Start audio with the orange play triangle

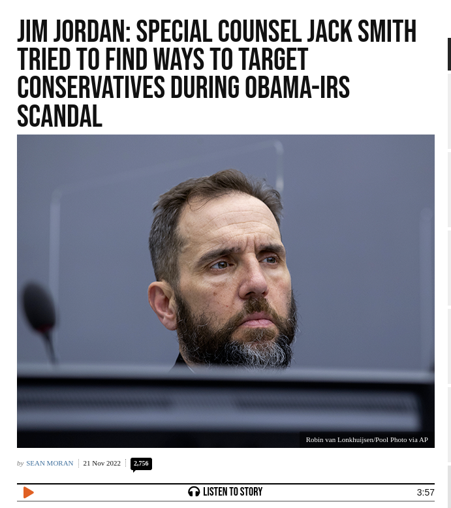pos(29,492)
